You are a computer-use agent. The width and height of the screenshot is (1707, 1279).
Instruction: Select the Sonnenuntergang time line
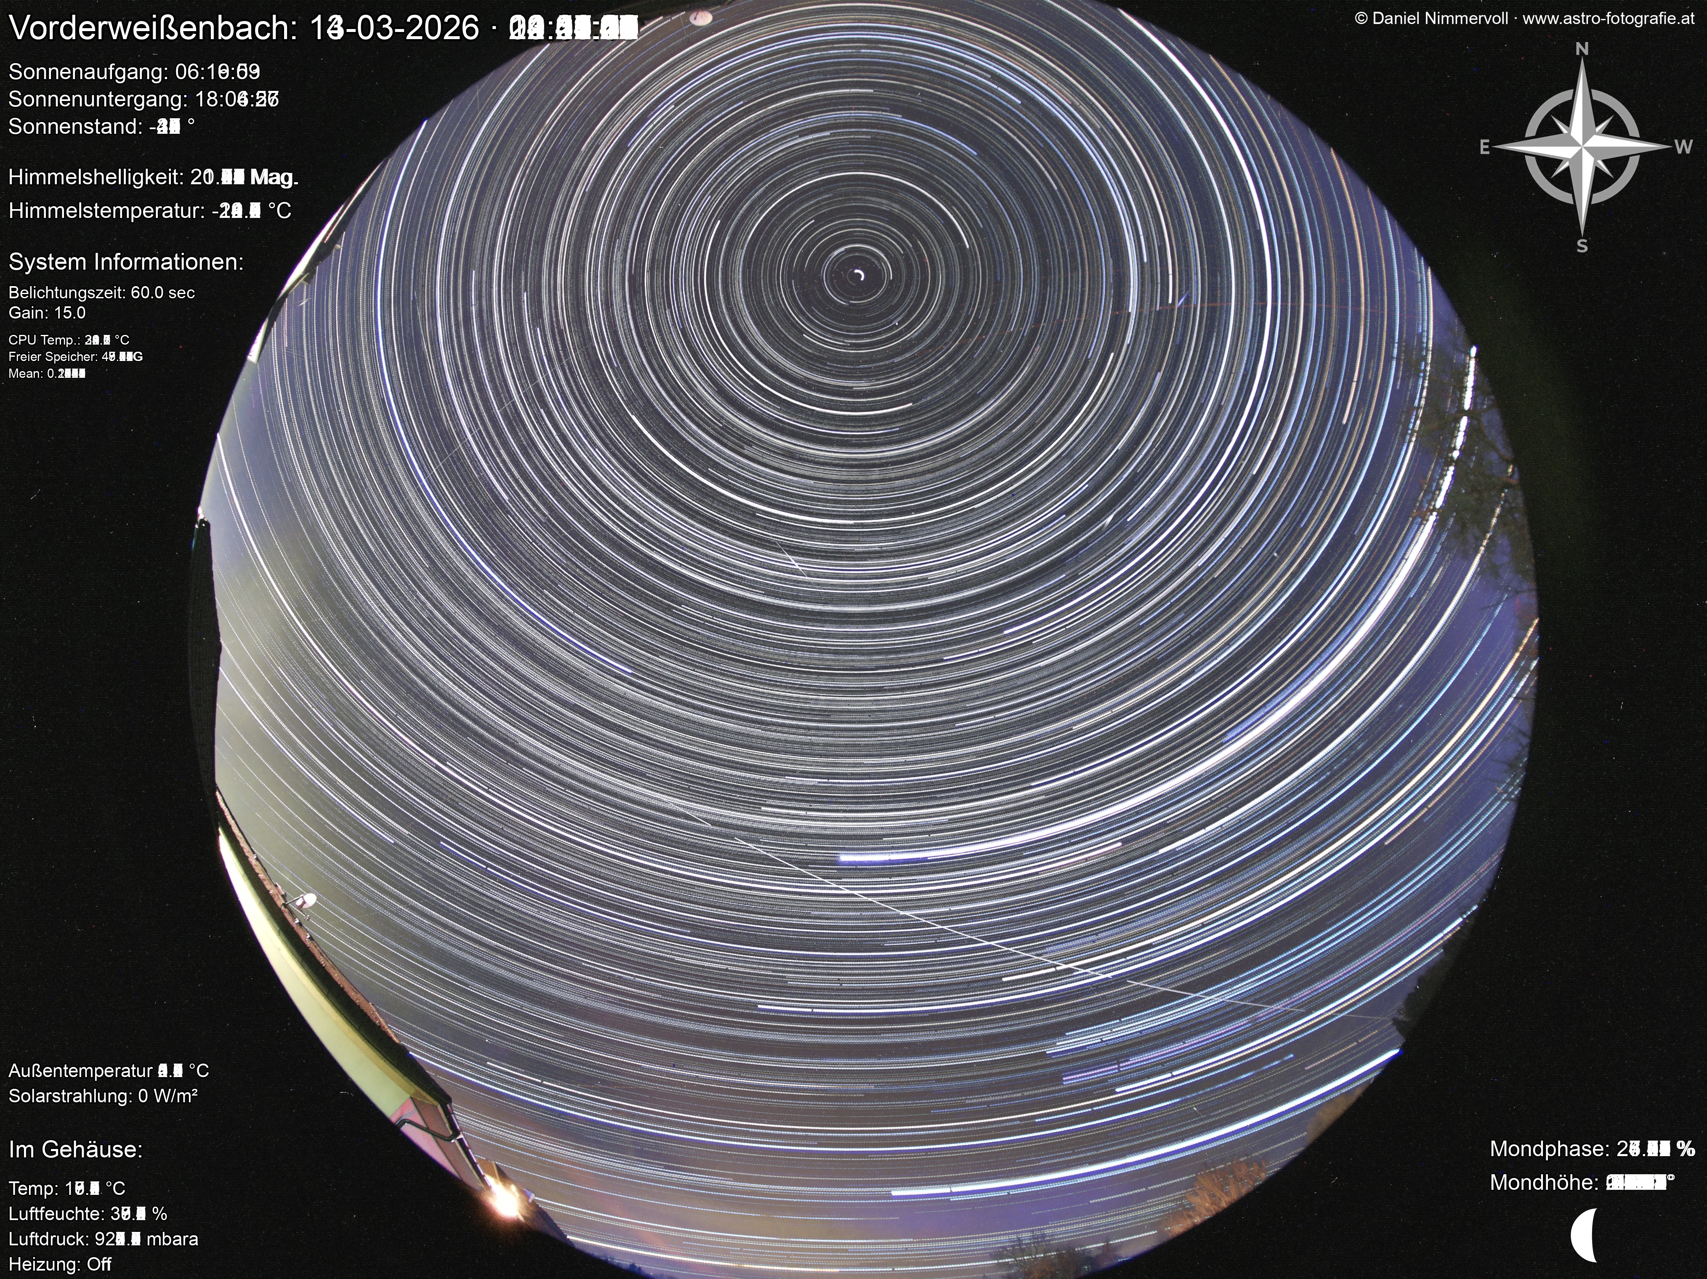click(x=144, y=100)
